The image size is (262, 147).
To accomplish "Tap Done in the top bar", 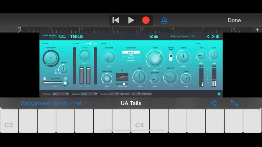I will coord(234,20).
